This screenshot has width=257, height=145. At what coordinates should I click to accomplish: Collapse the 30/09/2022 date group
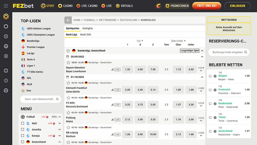[202, 57]
